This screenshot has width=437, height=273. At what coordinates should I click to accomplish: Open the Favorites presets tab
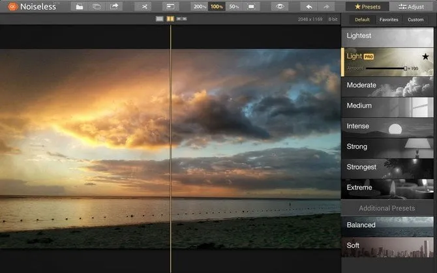point(389,20)
